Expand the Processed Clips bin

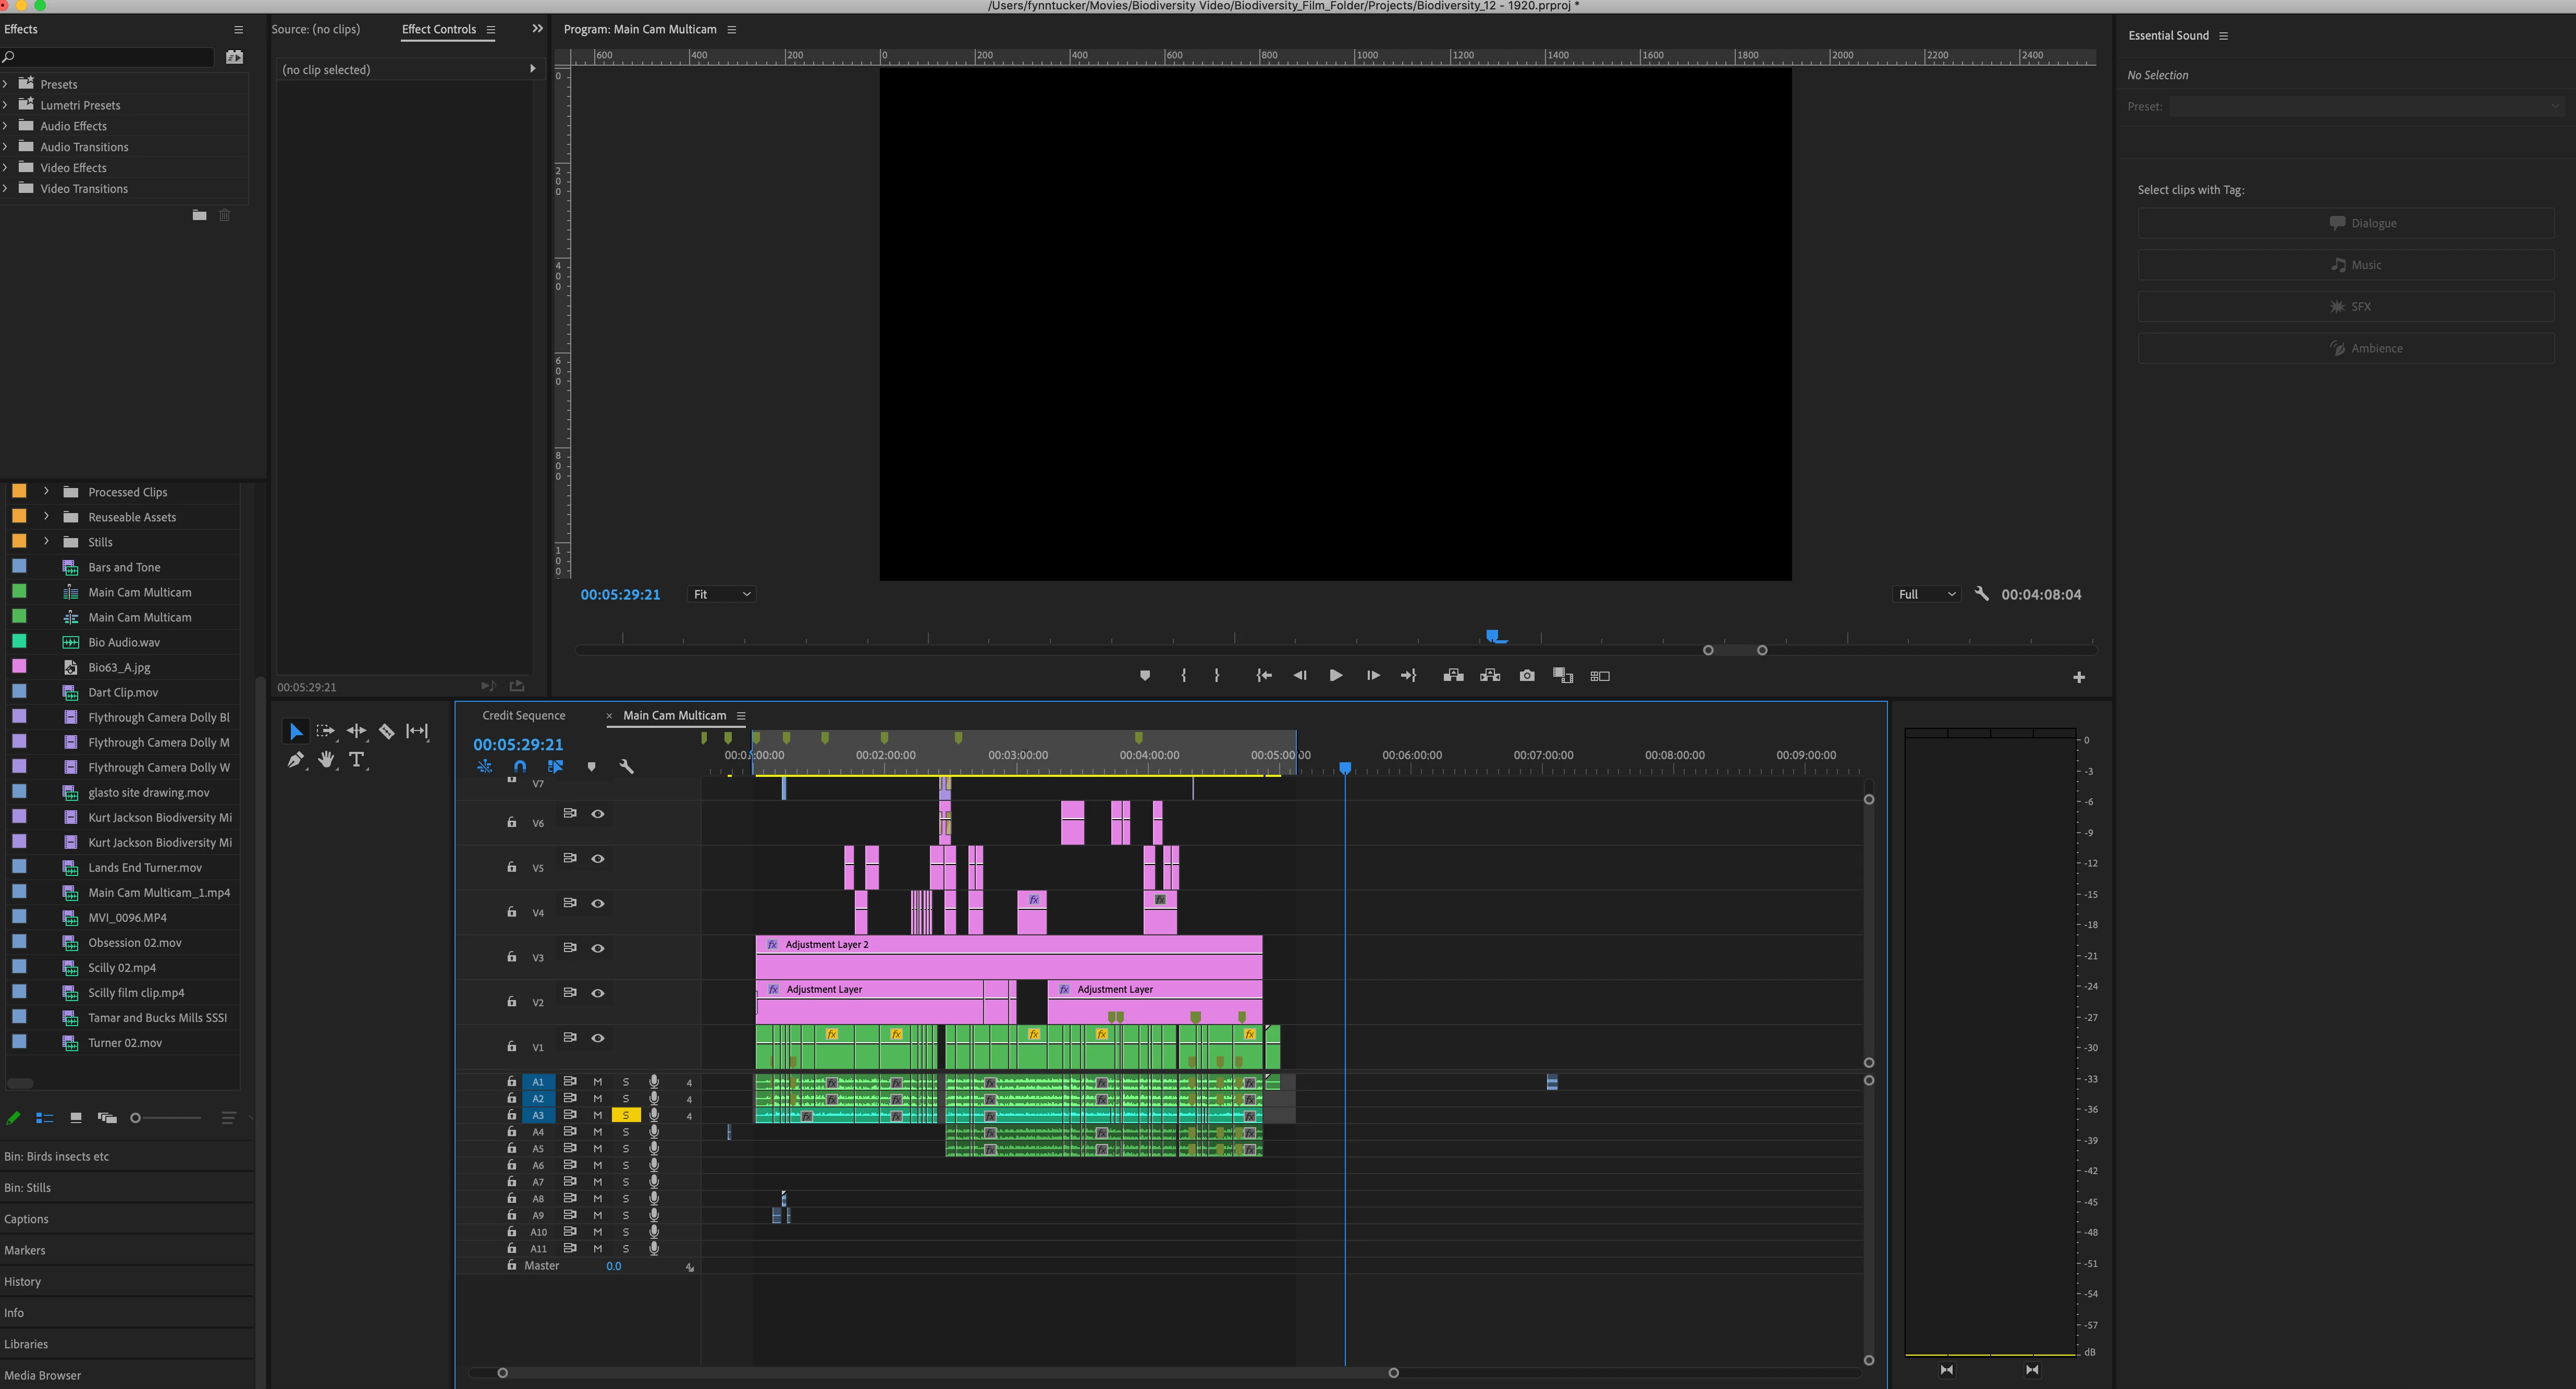point(46,492)
